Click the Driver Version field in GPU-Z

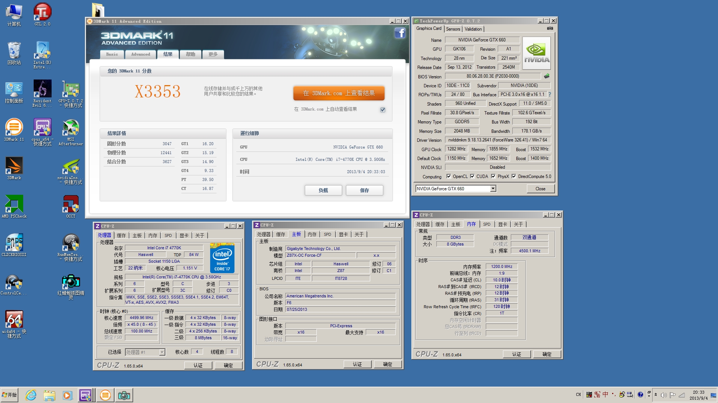tap(498, 140)
